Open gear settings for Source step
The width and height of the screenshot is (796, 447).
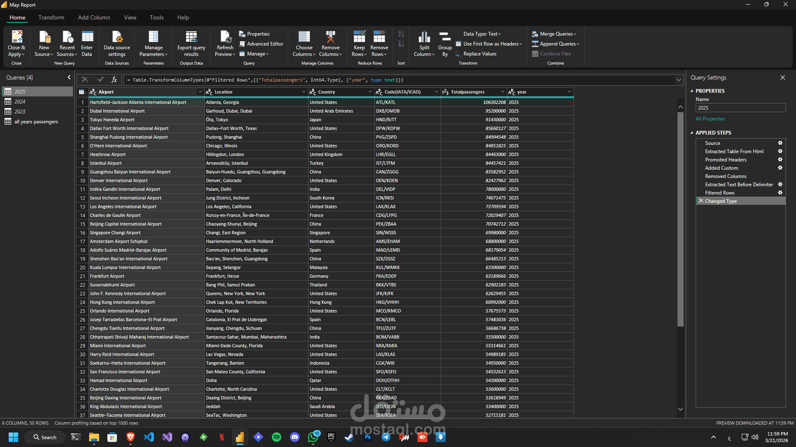[x=780, y=143]
